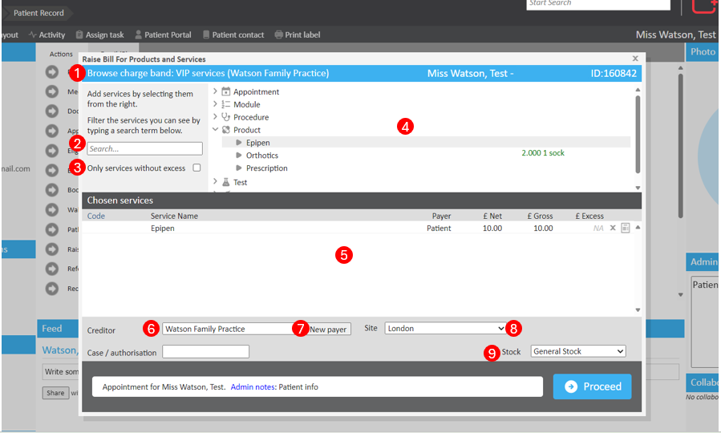Screen dimensions: 721x433
Task: Expand the Procedure category in service tree
Action: tap(215, 117)
